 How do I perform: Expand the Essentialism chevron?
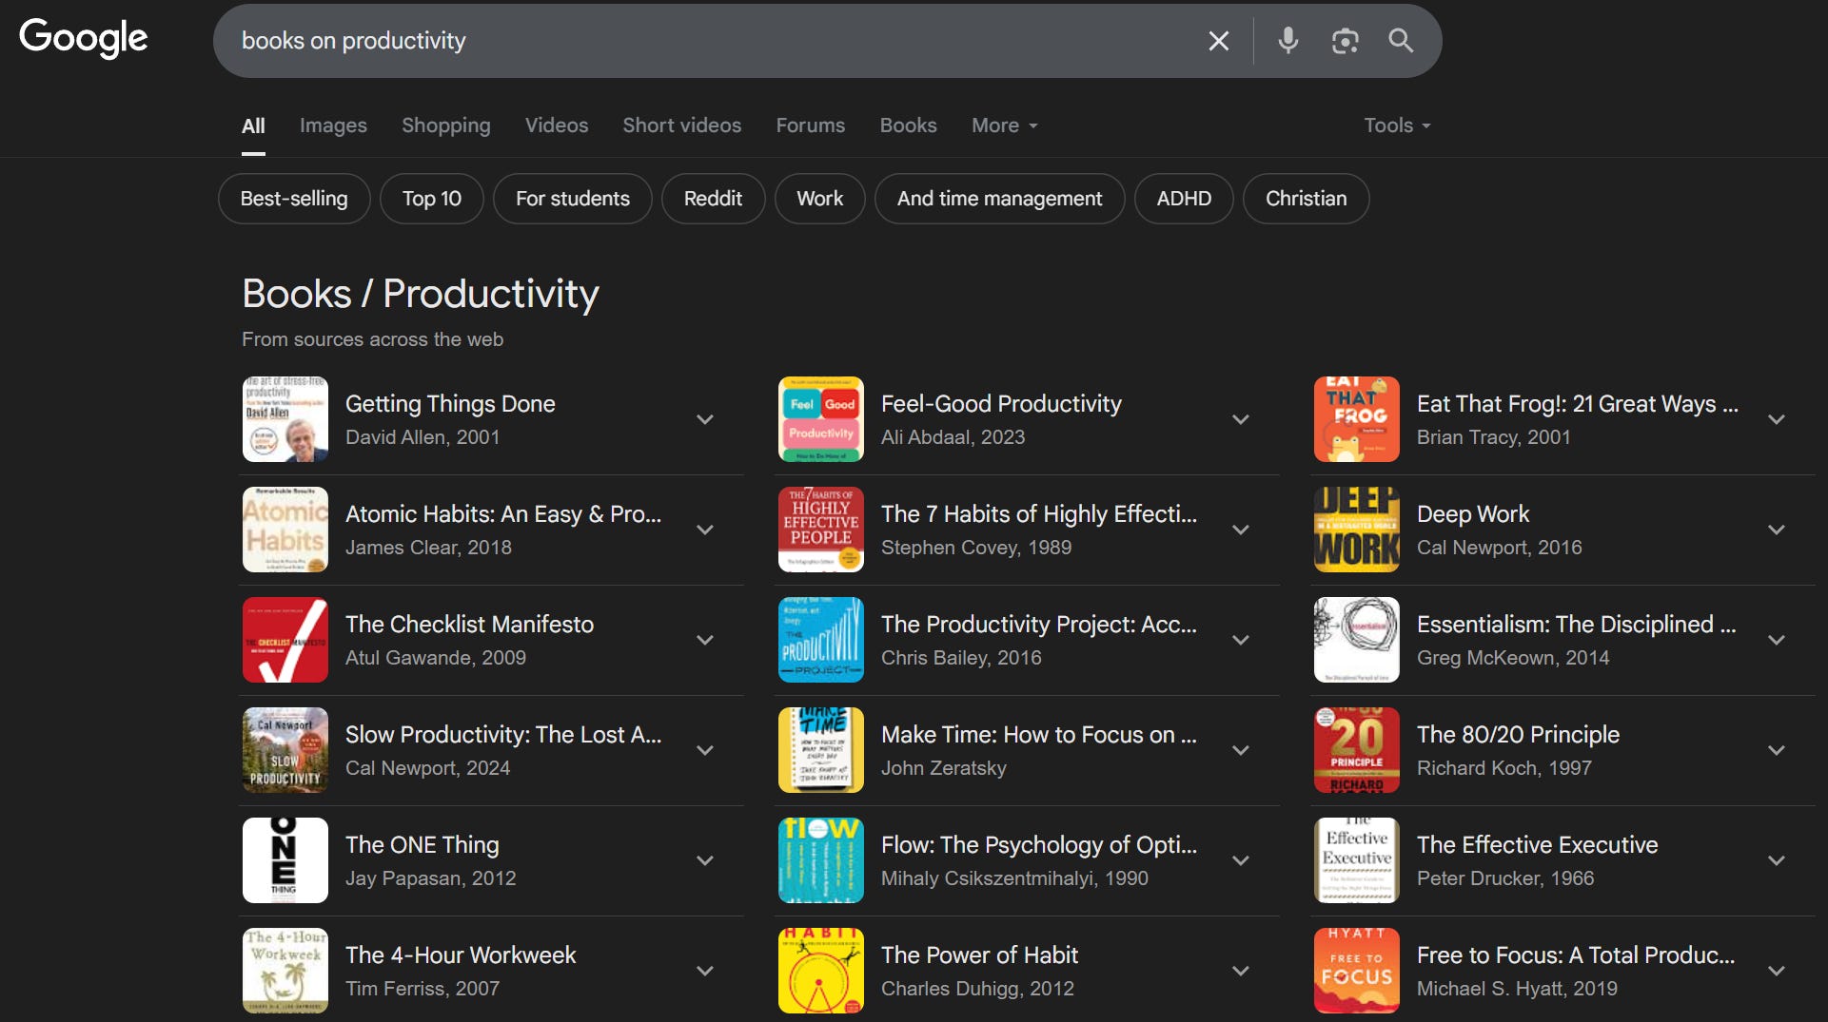[1777, 640]
